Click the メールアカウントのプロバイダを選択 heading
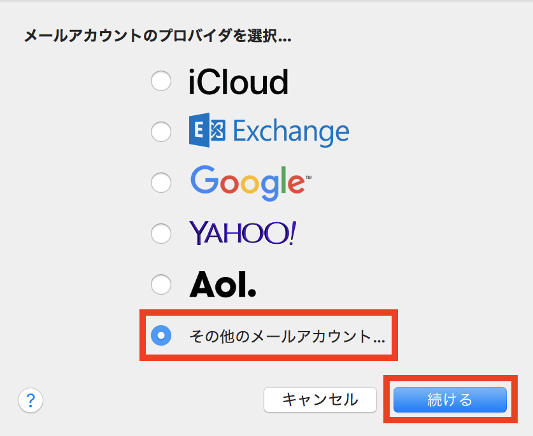This screenshot has height=436, width=533. point(157,36)
